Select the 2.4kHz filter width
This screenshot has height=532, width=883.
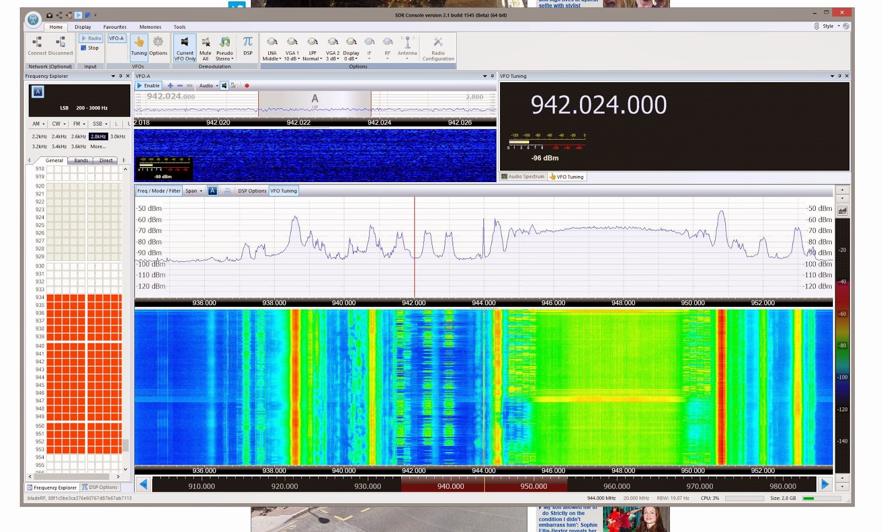tap(59, 136)
